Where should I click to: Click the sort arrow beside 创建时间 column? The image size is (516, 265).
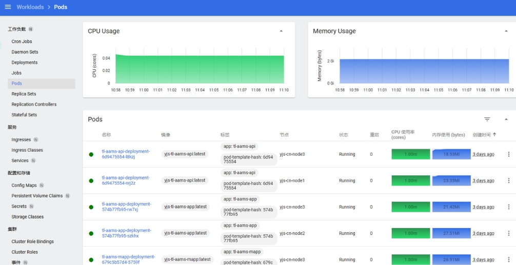(x=494, y=135)
